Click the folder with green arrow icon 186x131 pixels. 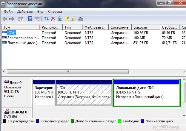click(67, 19)
